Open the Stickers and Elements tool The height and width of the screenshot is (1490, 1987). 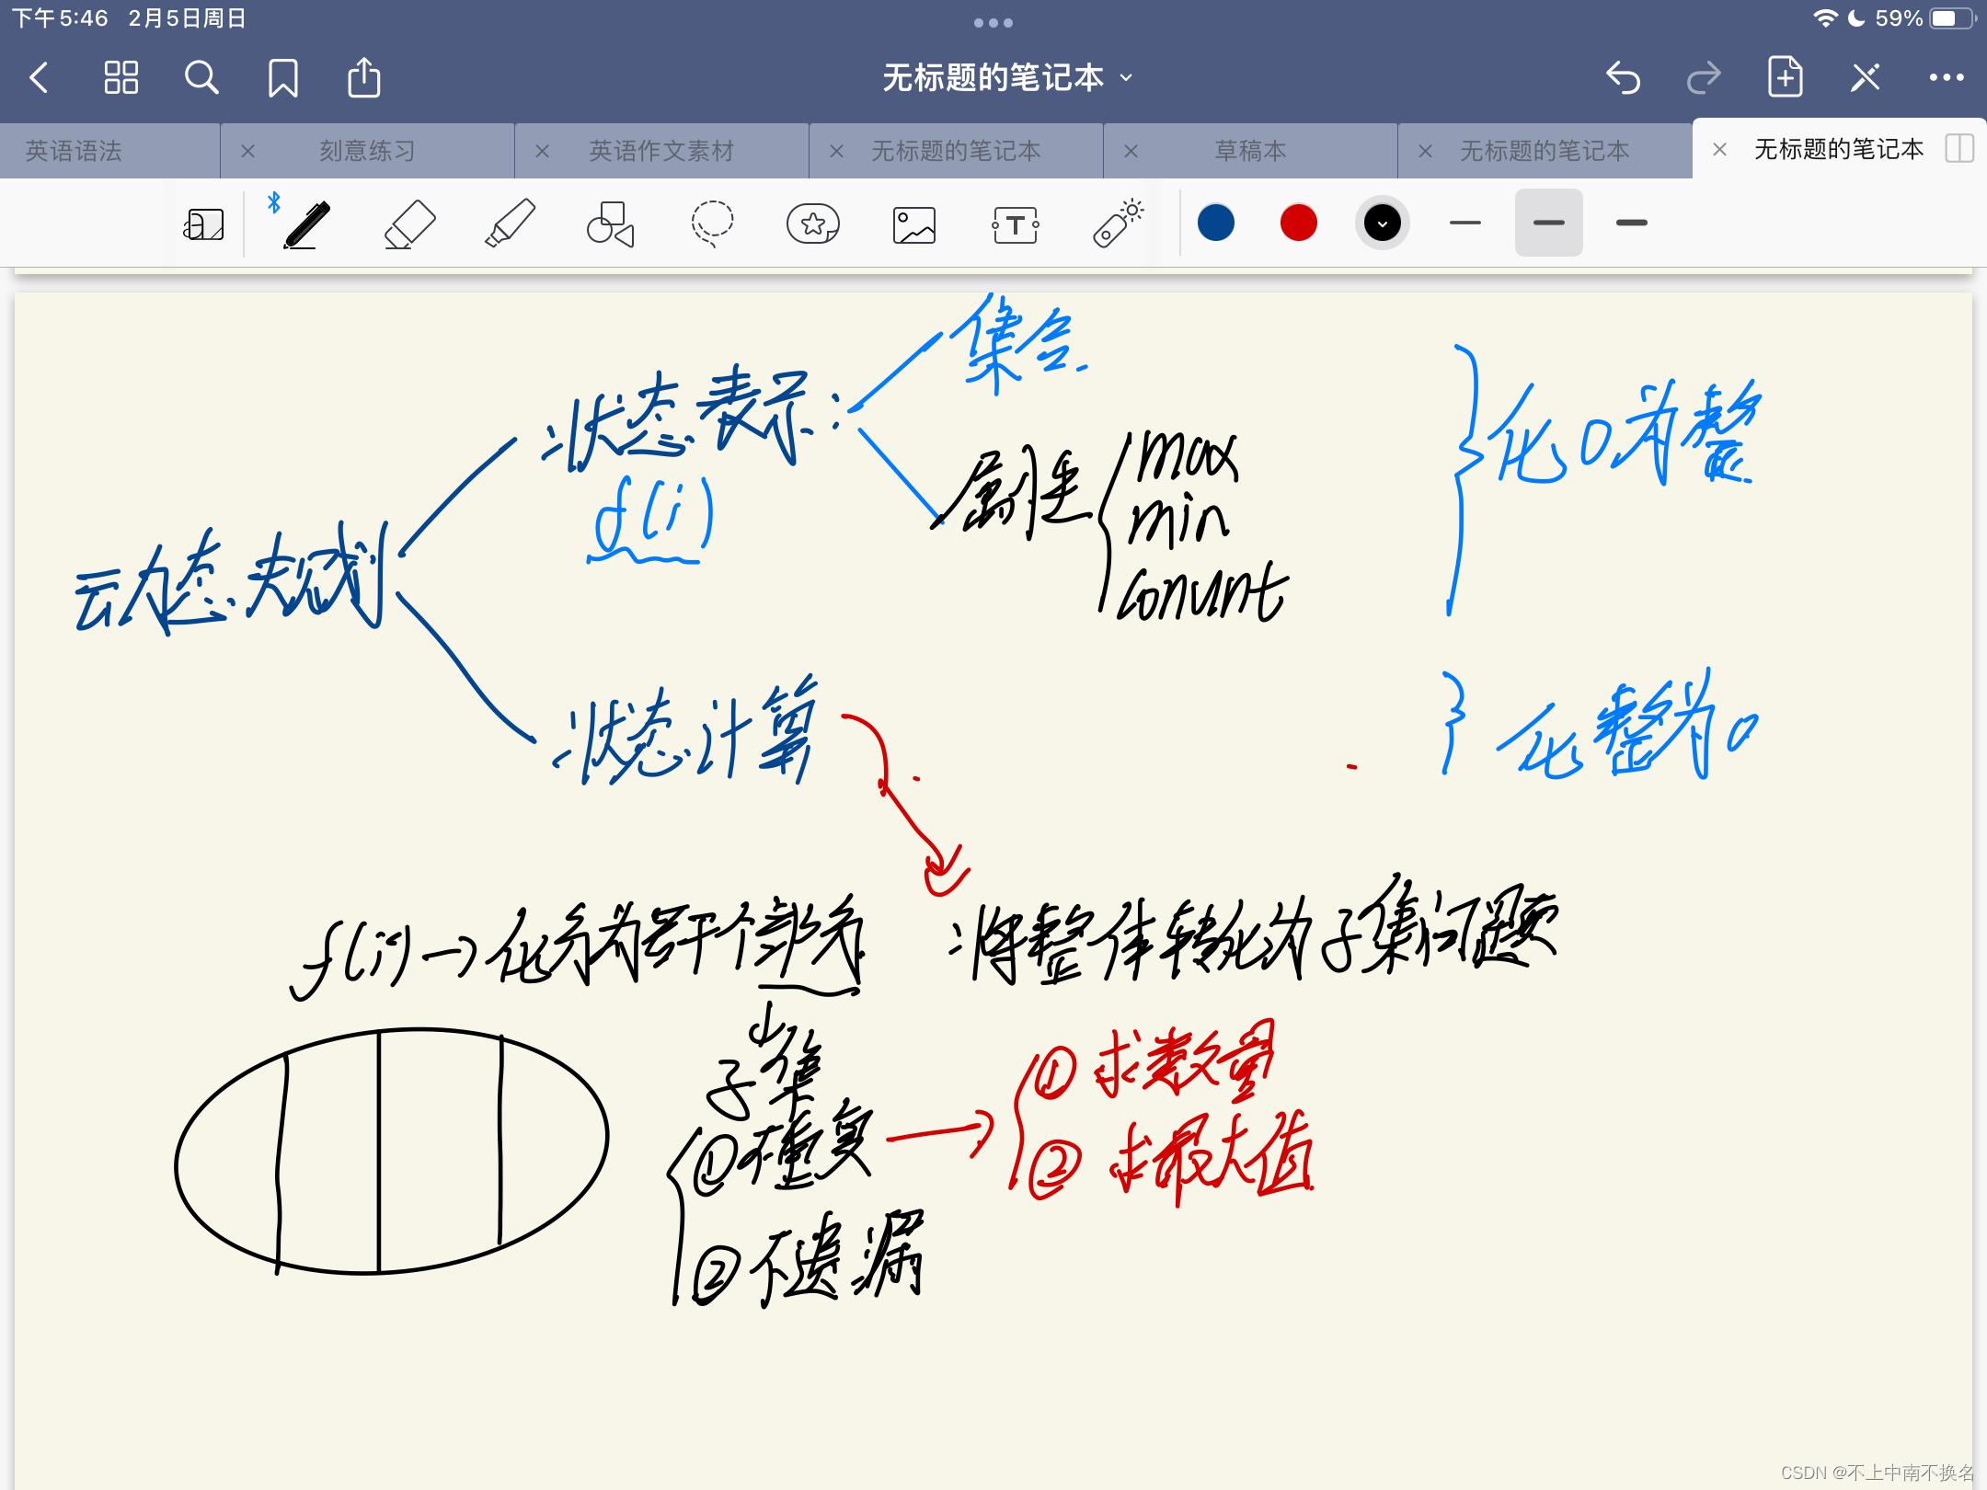813,223
